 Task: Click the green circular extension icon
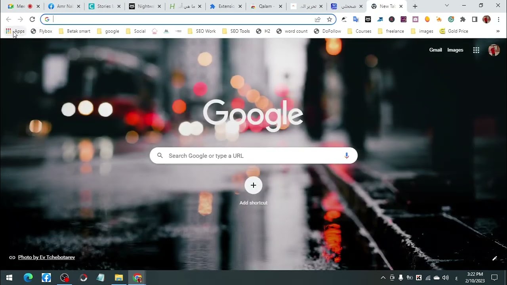(x=451, y=19)
